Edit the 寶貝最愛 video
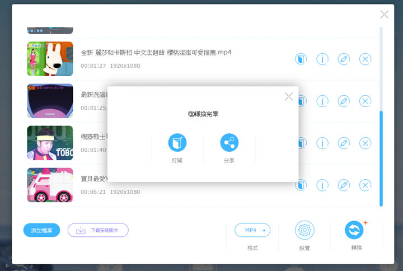403x271 pixels. [344, 185]
